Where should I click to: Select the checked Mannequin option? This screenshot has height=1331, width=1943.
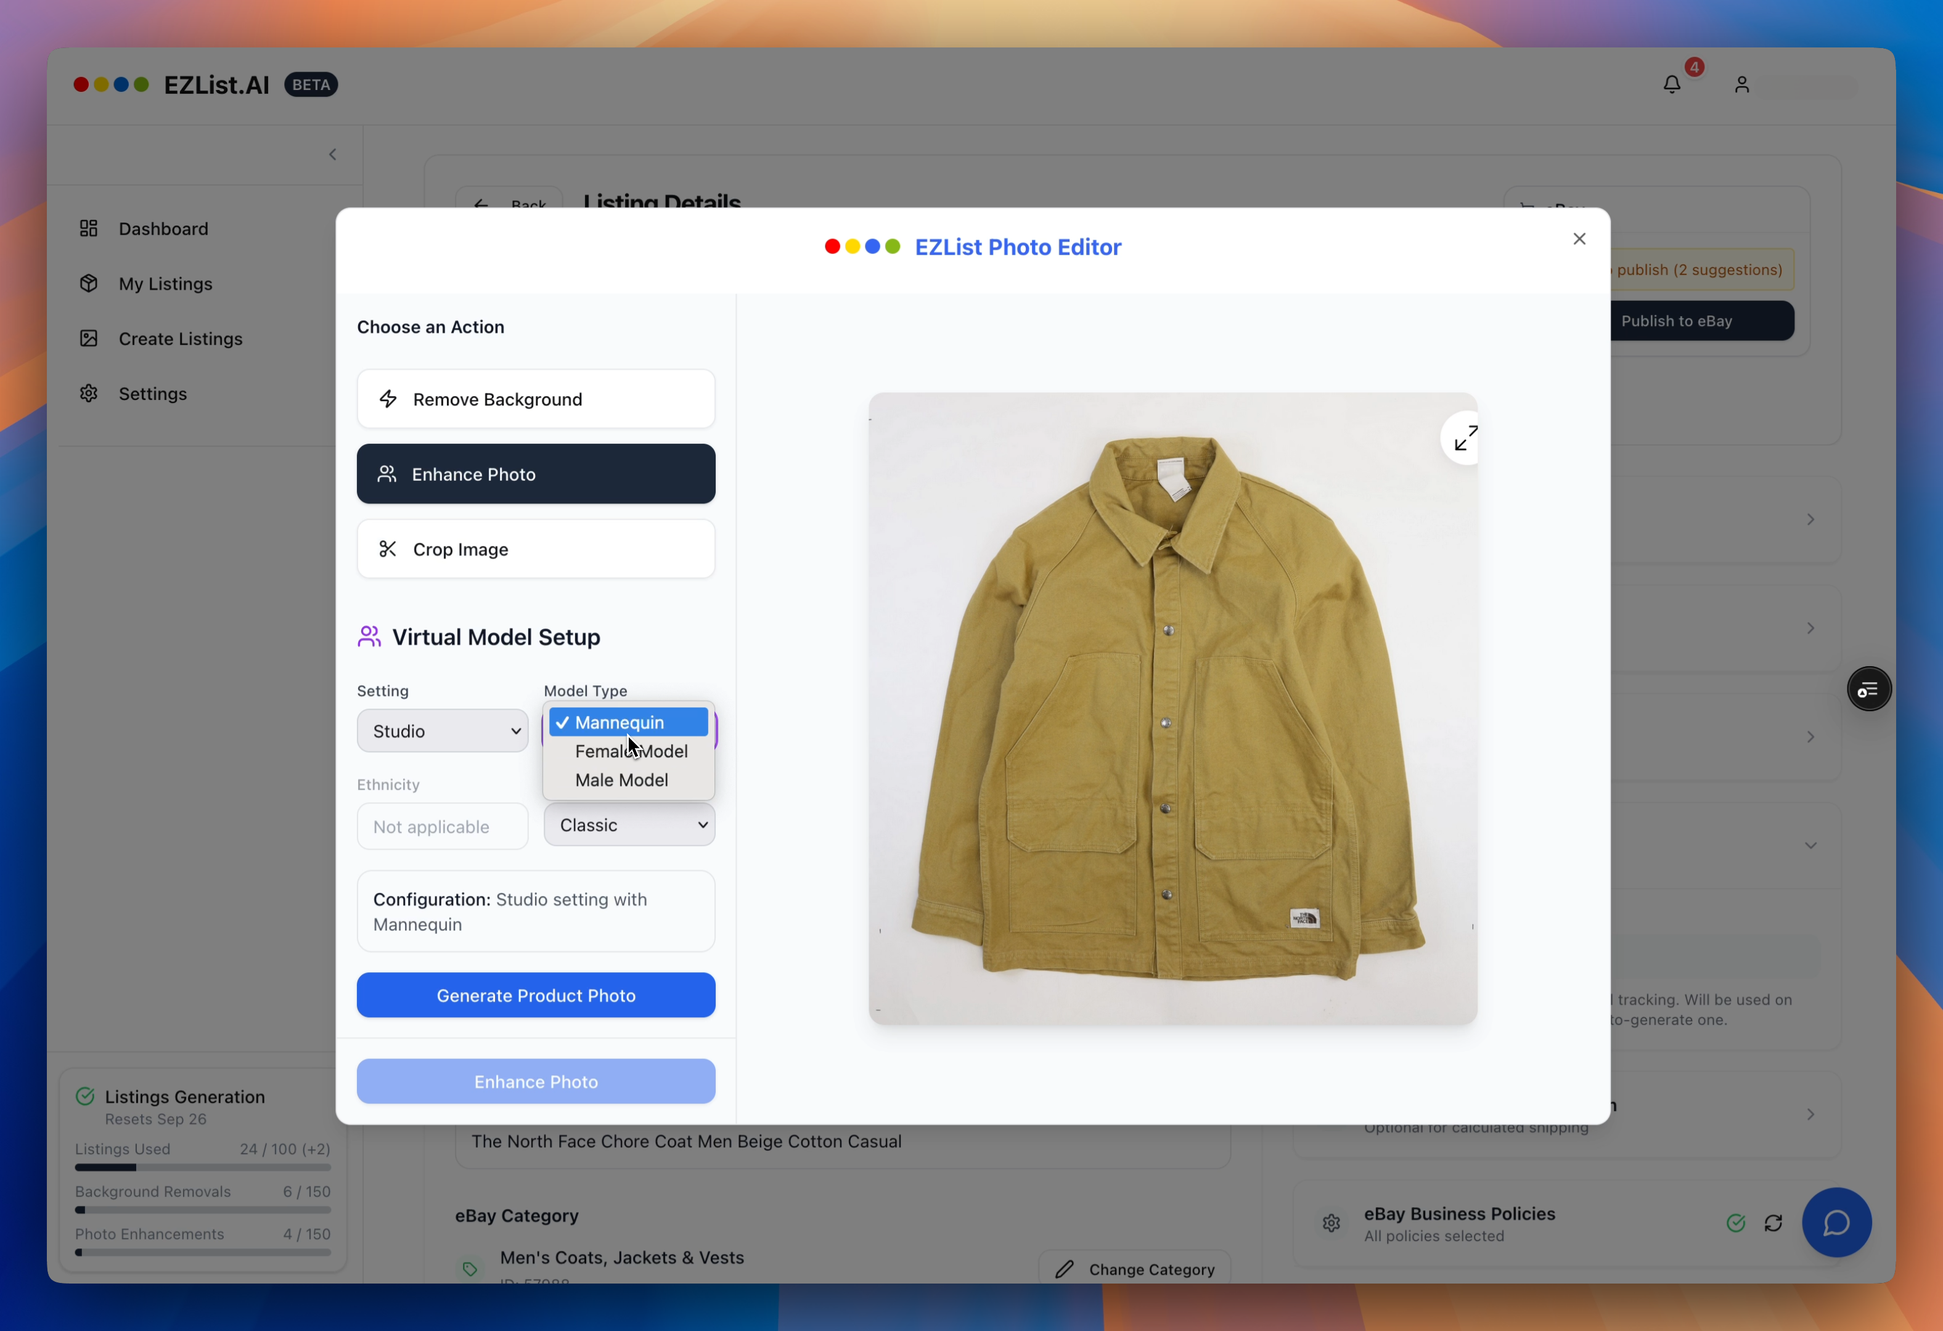click(x=628, y=723)
